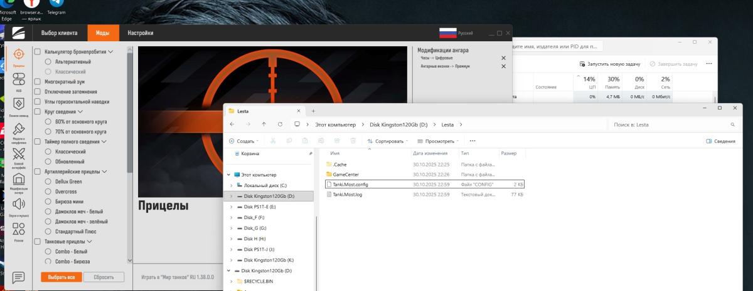Switch to the Настройки tab
Image resolution: width=753 pixels, height=291 pixels.
(140, 33)
